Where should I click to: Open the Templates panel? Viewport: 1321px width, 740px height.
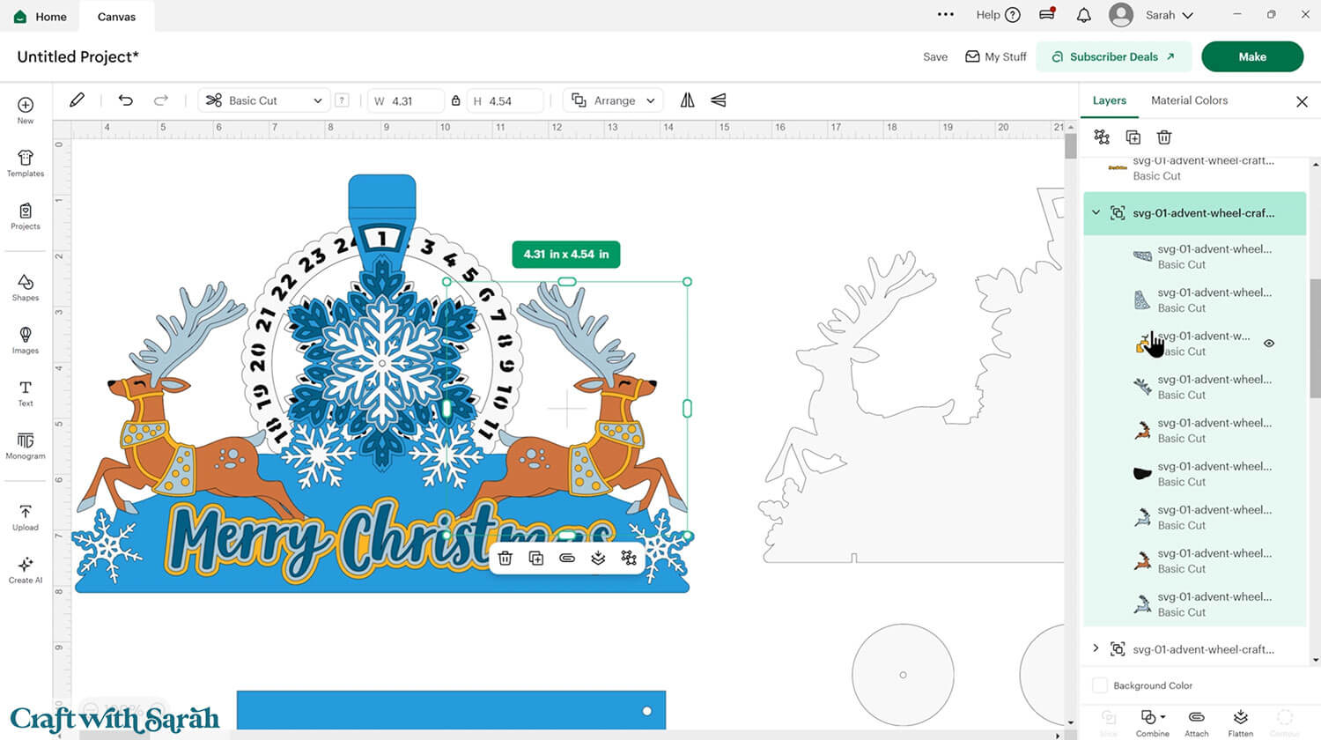pyautogui.click(x=26, y=163)
